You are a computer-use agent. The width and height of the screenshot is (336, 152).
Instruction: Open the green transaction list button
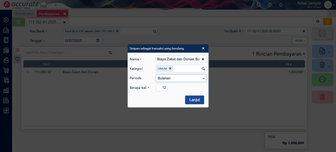pyautogui.click(x=19, y=22)
